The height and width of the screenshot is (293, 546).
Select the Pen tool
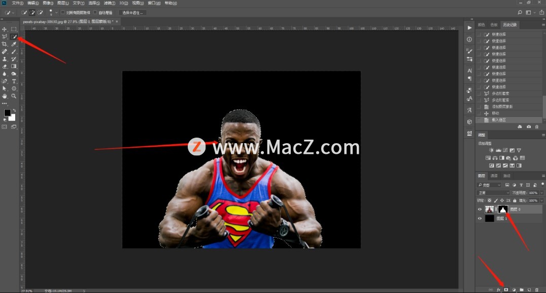click(x=5, y=81)
